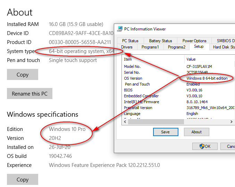Click Copy under device specifications
The height and width of the screenshot is (187, 235).
[23, 74]
